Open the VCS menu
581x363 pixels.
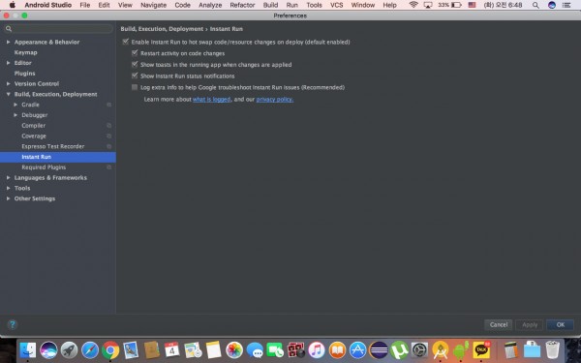(x=336, y=5)
